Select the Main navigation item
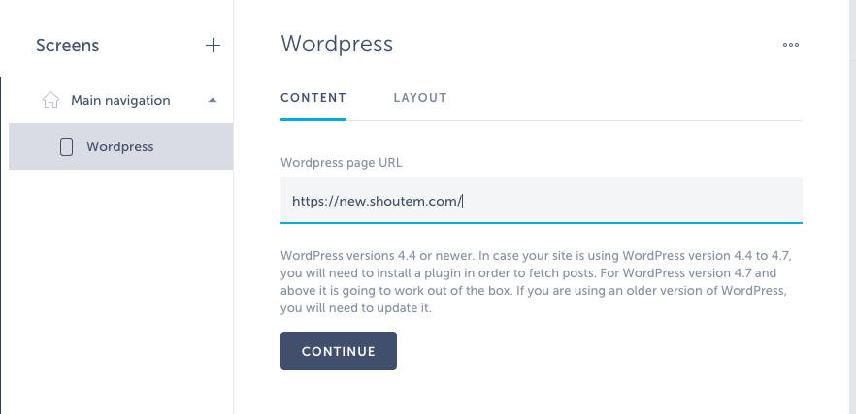Image resolution: width=856 pixels, height=414 pixels. pos(120,100)
